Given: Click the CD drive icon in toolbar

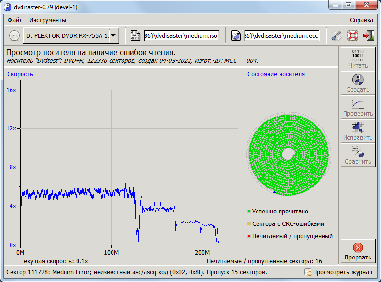Looking at the screenshot, I should (x=14, y=35).
